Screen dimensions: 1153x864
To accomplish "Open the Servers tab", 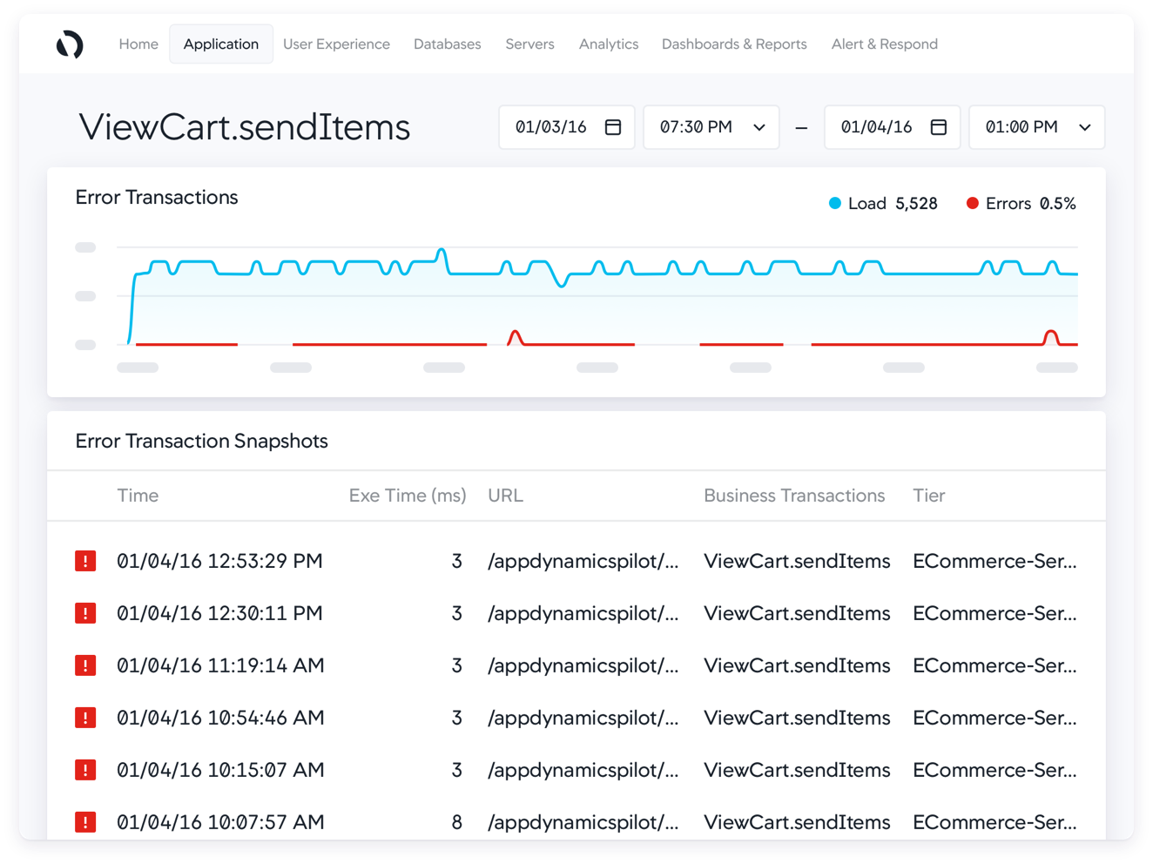I will coord(529,44).
